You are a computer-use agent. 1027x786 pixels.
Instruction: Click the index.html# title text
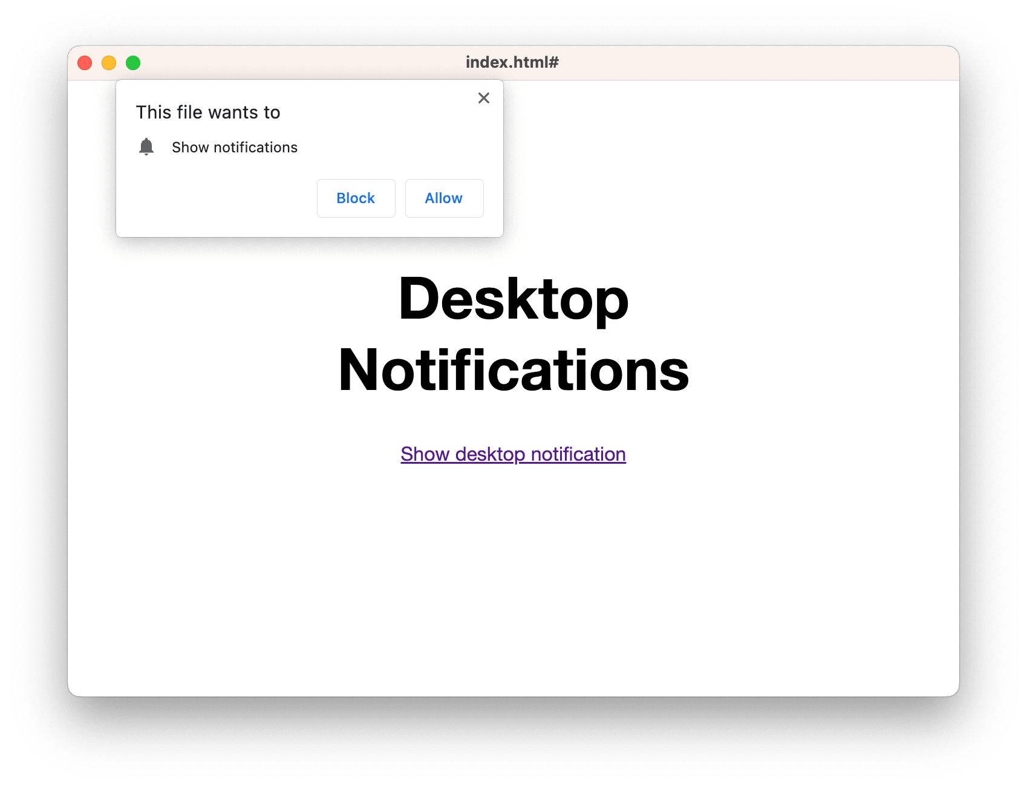coord(512,62)
